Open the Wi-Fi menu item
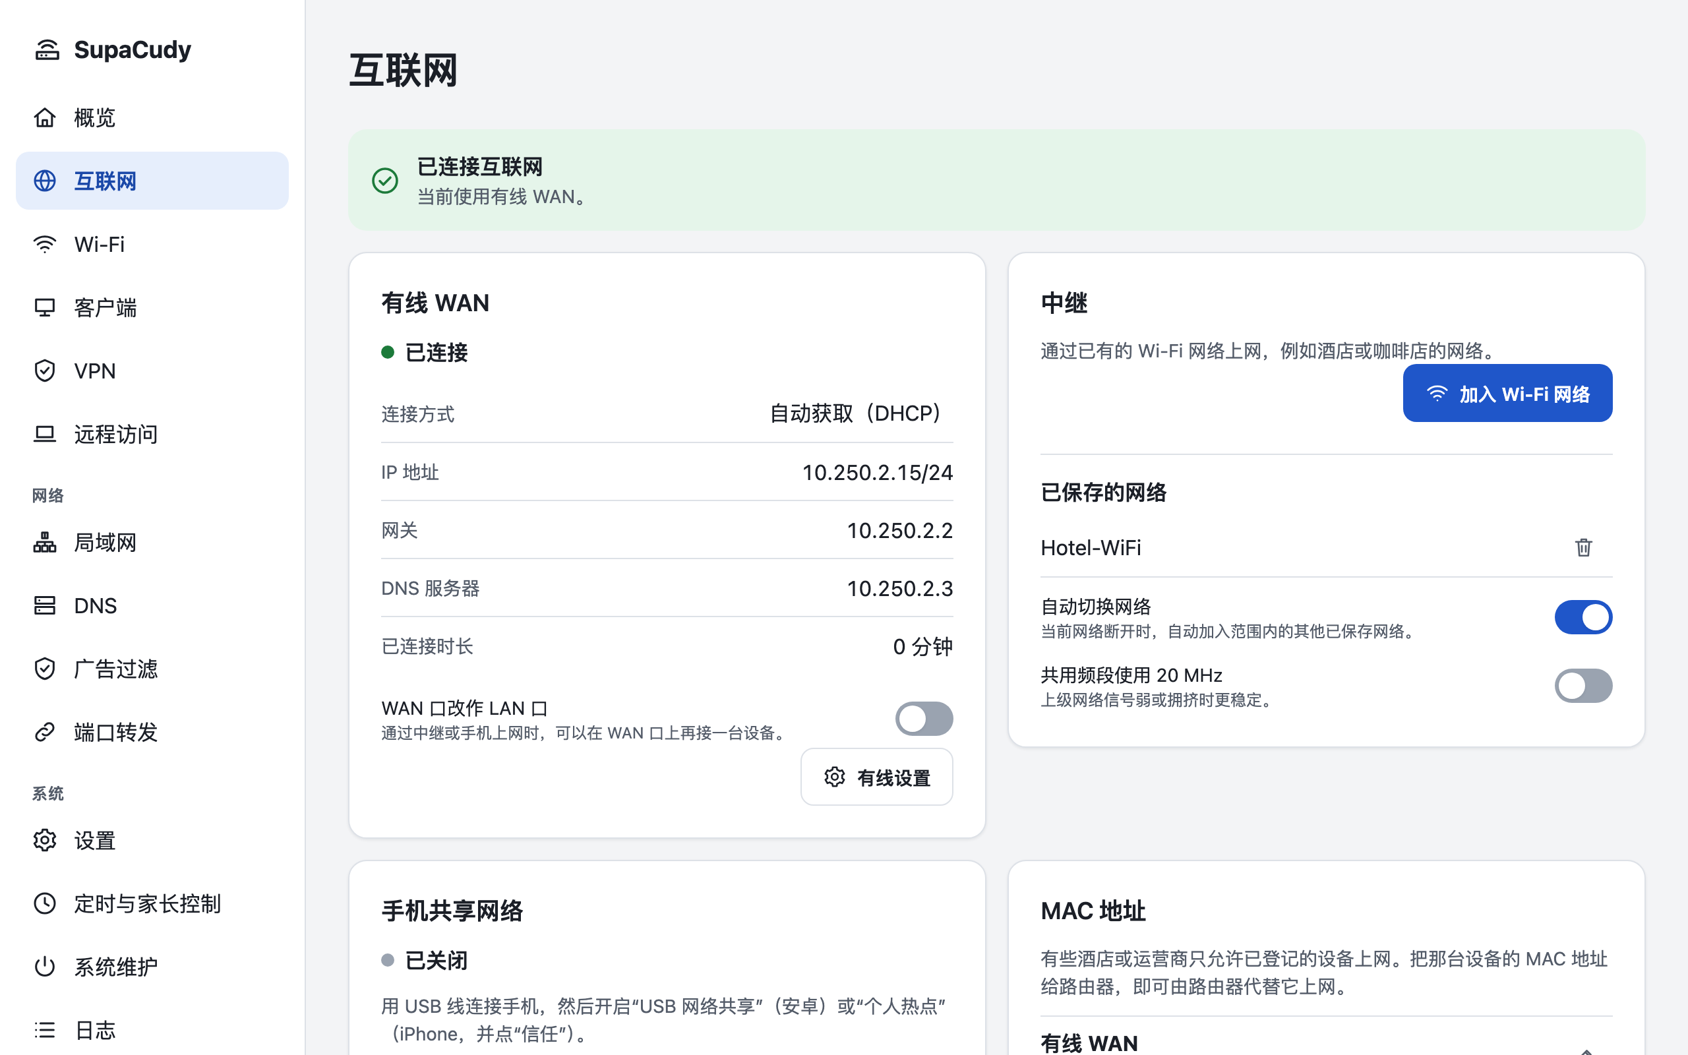Image resolution: width=1688 pixels, height=1055 pixels. coord(152,244)
